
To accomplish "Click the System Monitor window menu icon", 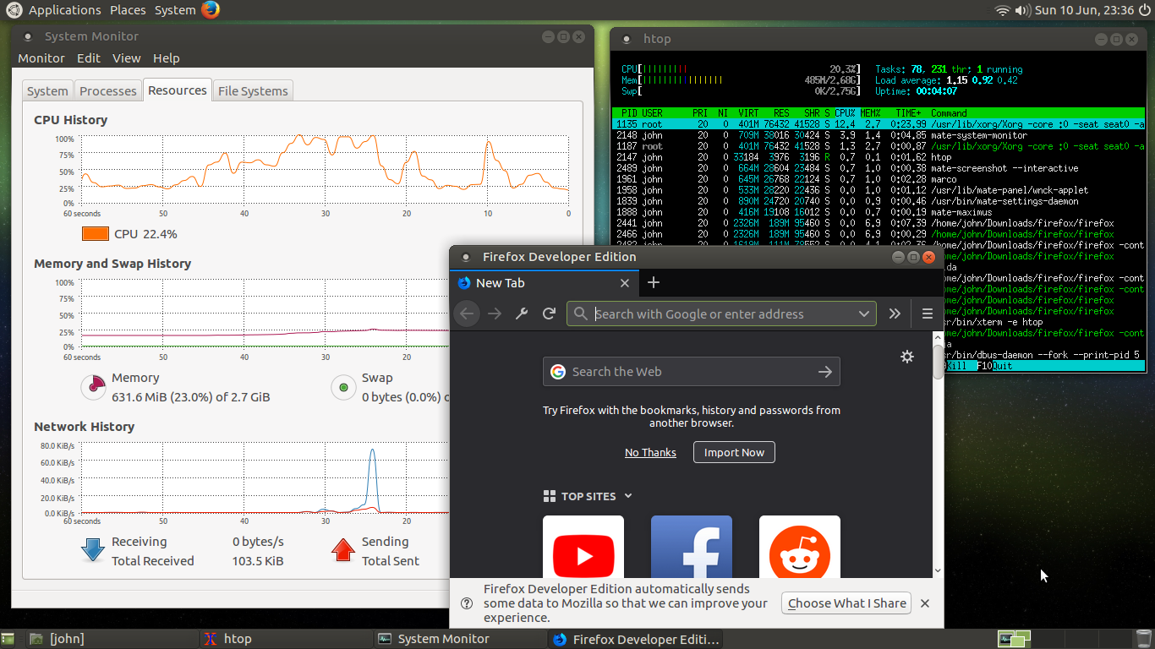I will [28, 37].
